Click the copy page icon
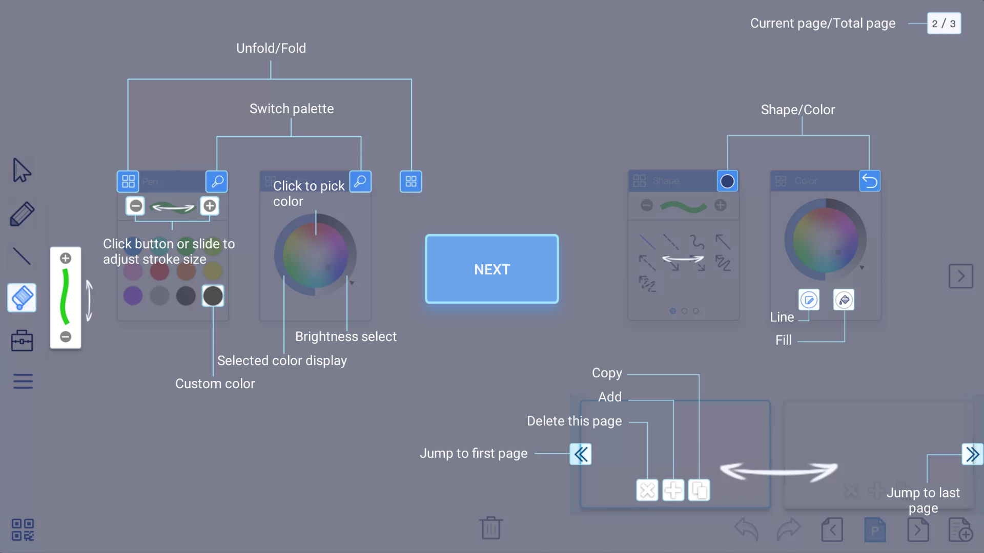 coord(699,491)
